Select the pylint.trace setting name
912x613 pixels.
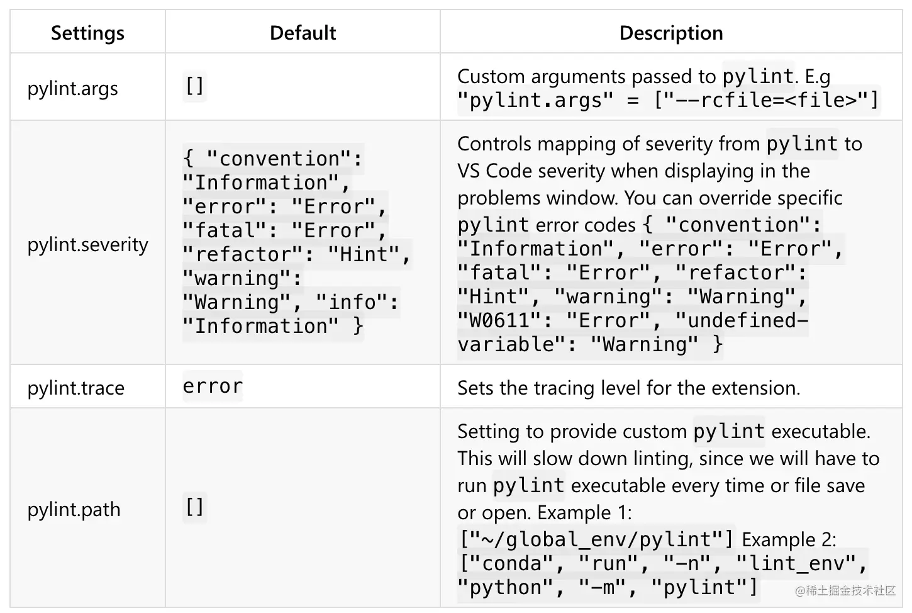point(75,388)
